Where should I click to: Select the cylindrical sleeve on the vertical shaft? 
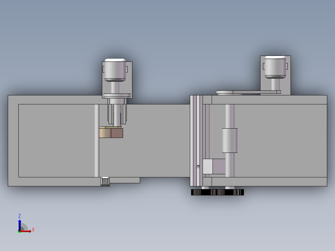point(230,140)
